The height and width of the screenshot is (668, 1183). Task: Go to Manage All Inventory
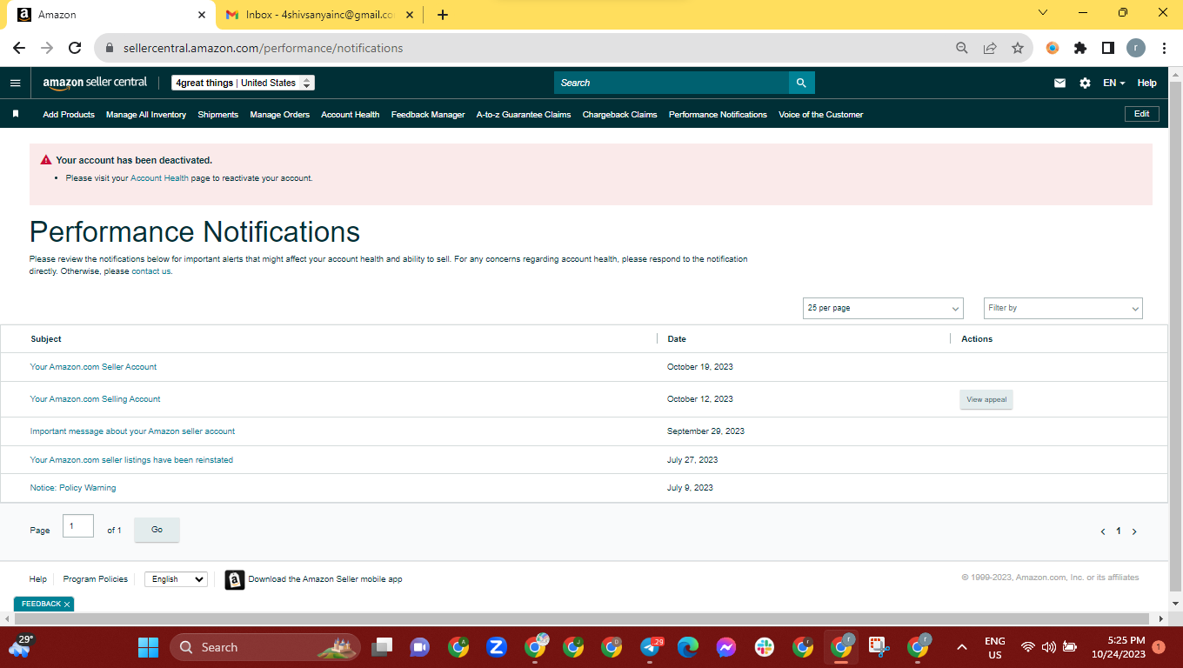146,115
